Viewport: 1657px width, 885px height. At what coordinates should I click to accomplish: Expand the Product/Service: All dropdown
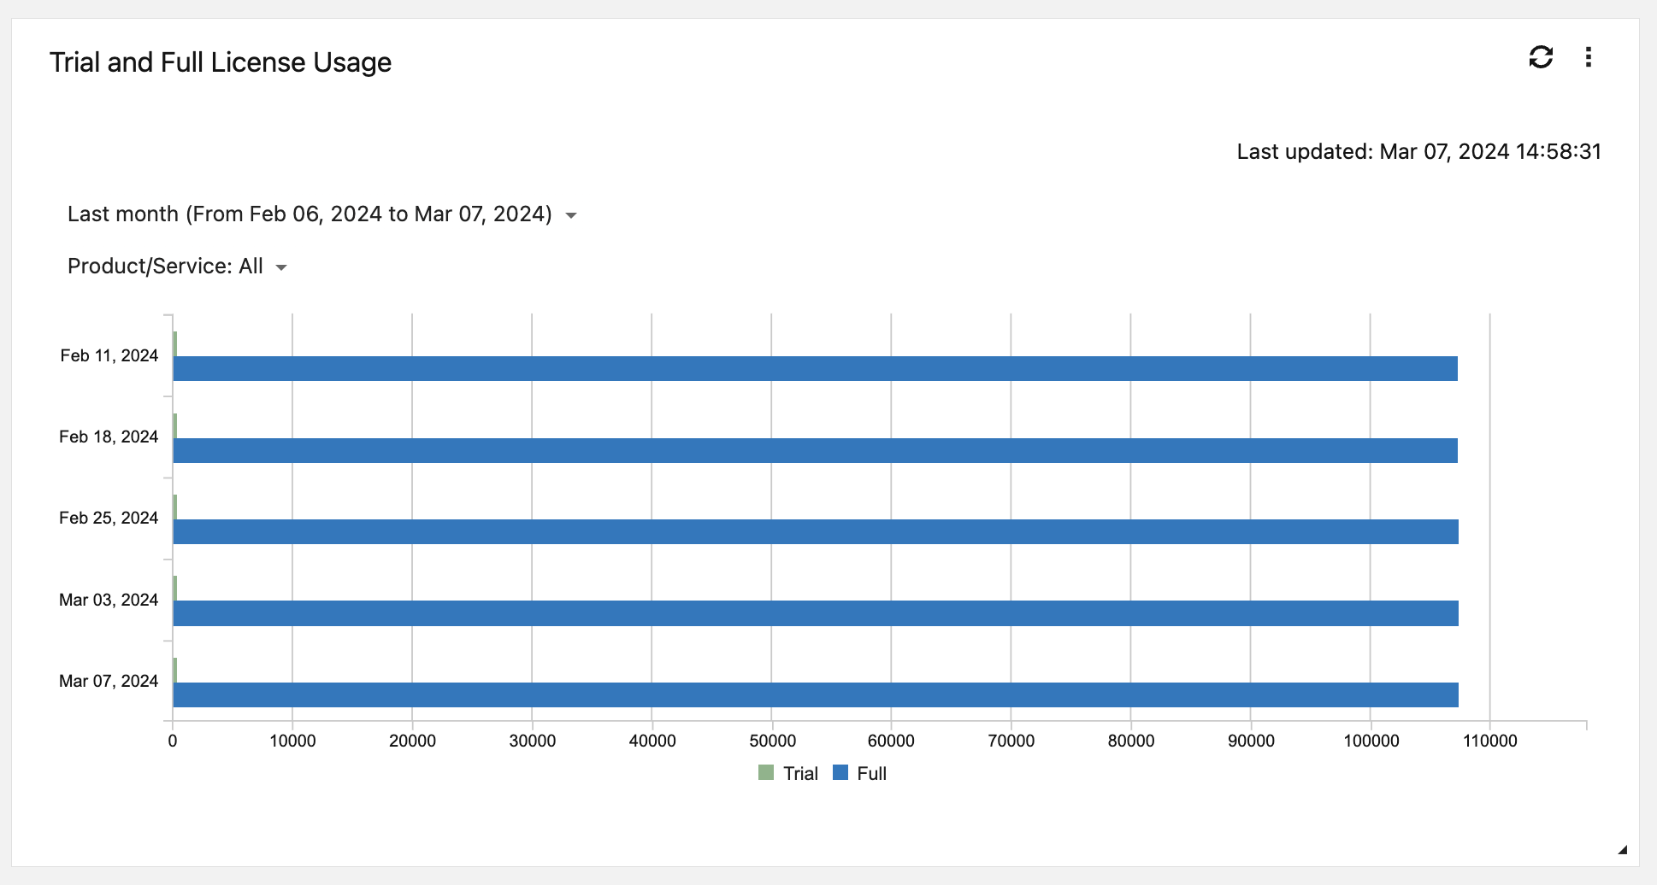[x=166, y=267]
